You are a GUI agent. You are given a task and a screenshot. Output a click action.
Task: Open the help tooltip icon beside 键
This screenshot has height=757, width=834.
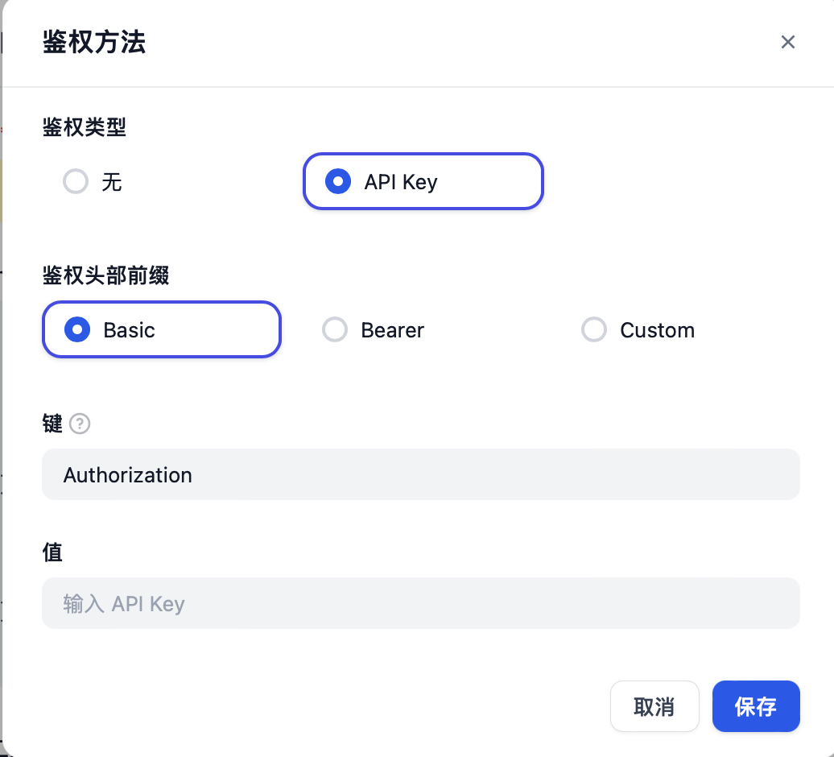point(80,424)
